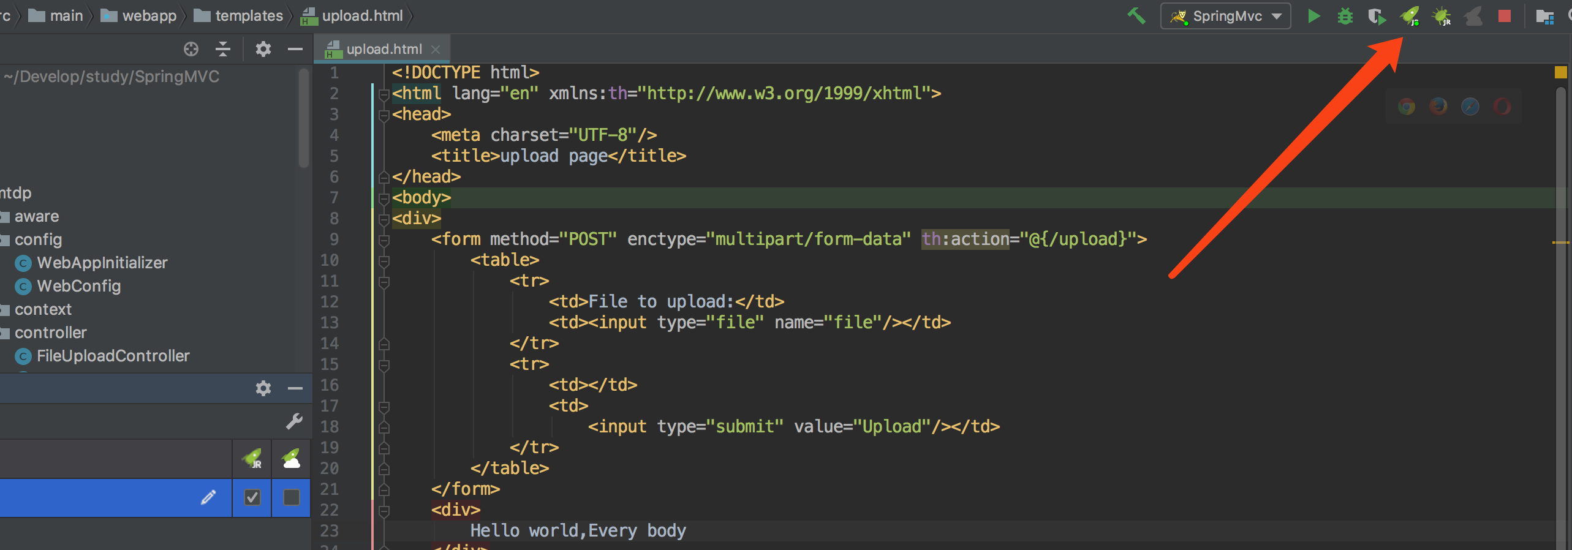Hide the lower JRebel panel
This screenshot has width=1572, height=550.
coord(295,388)
